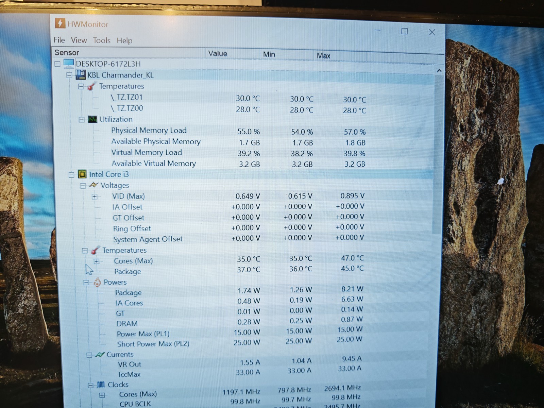Click the Min column header
This screenshot has width=544, height=408.
pos(287,54)
